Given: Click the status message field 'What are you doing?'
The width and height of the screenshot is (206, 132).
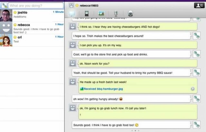Looking at the screenshot, I should [36, 6].
